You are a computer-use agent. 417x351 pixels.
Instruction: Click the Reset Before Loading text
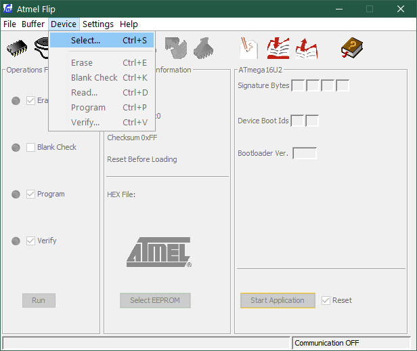[142, 159]
